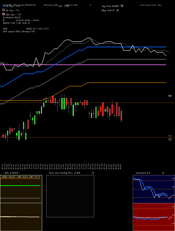Click the 'ADX: 16.67 +DY: 62.5 -DY: 87.5' header
Viewport: 175px width, 231px height.
(21, 177)
